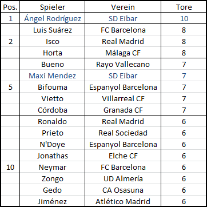Viewport: 207px width, 207px height.
Task: Select the Villarreal CF cell
Action: 123,98
